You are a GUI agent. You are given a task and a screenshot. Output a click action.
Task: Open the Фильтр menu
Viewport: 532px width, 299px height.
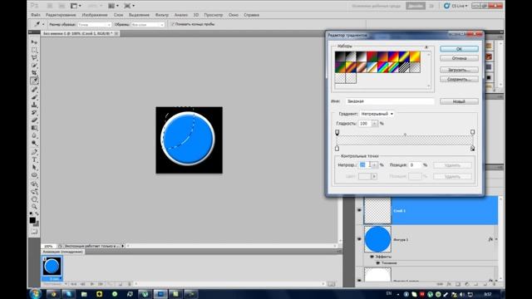click(x=162, y=15)
